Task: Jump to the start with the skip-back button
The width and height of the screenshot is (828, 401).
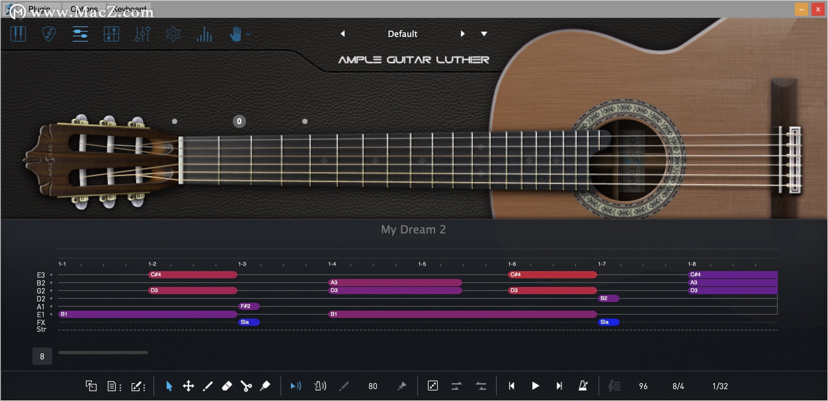Action: point(511,386)
